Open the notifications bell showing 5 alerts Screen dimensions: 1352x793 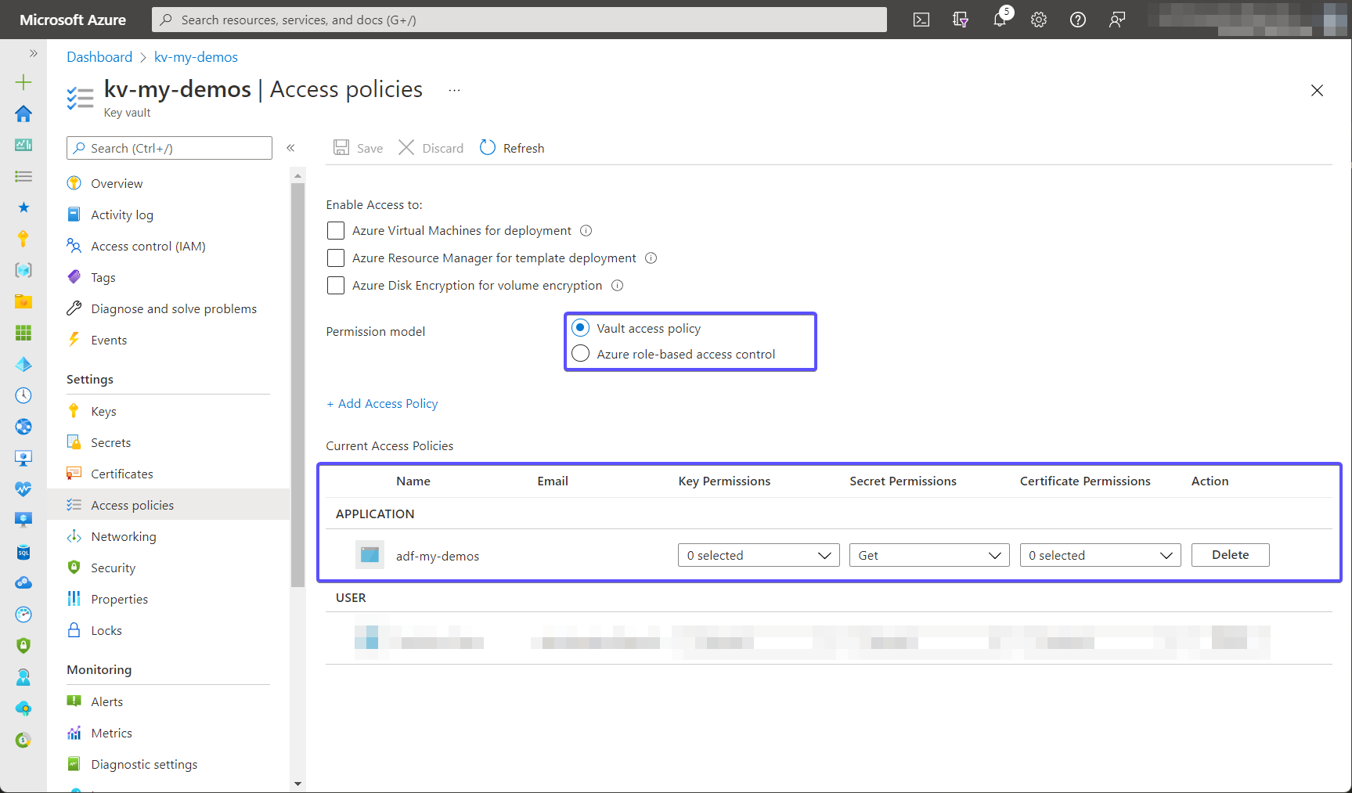[x=1000, y=20]
